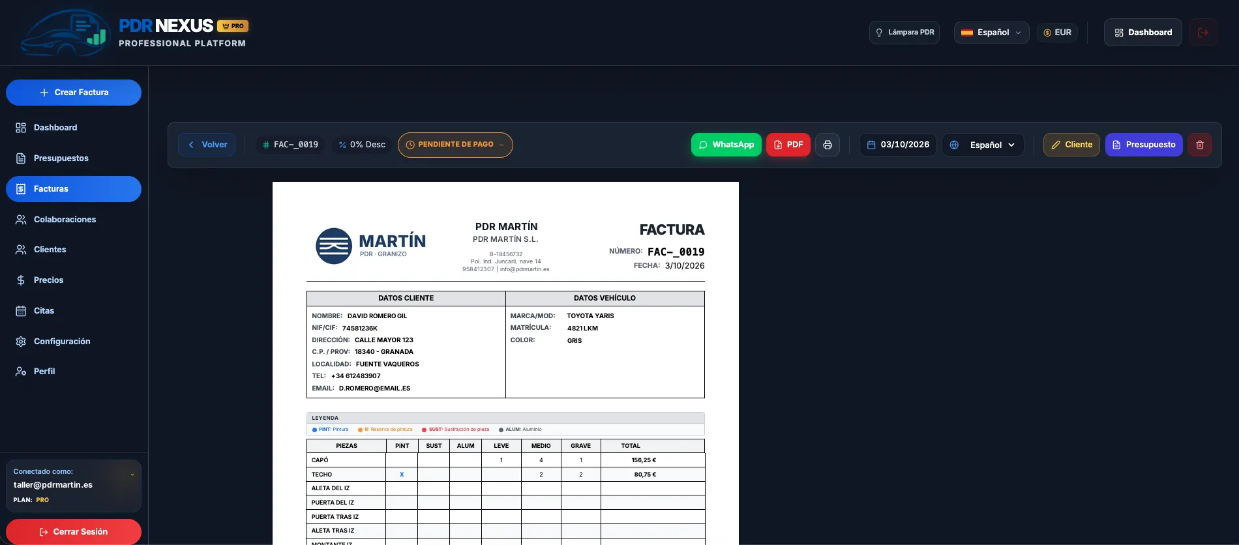This screenshot has height=545, width=1239.
Task: Open the header Español language dropdown
Action: click(991, 33)
